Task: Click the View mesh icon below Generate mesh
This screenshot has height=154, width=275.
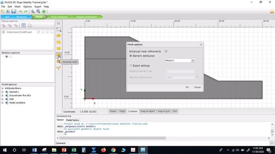Action: (x=58, y=62)
